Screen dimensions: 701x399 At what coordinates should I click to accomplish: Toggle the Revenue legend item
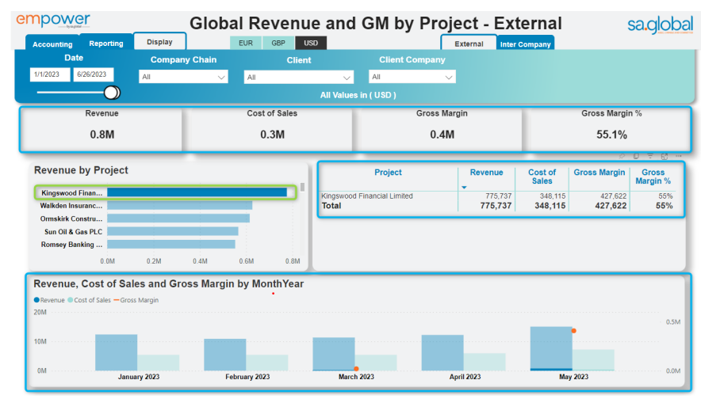(x=49, y=300)
